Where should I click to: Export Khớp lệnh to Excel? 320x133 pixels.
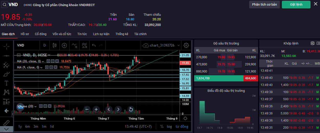coord(312,43)
